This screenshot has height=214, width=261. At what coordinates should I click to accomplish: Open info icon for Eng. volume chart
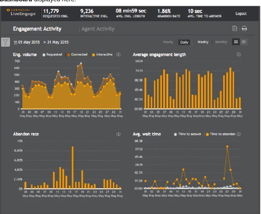119,54
